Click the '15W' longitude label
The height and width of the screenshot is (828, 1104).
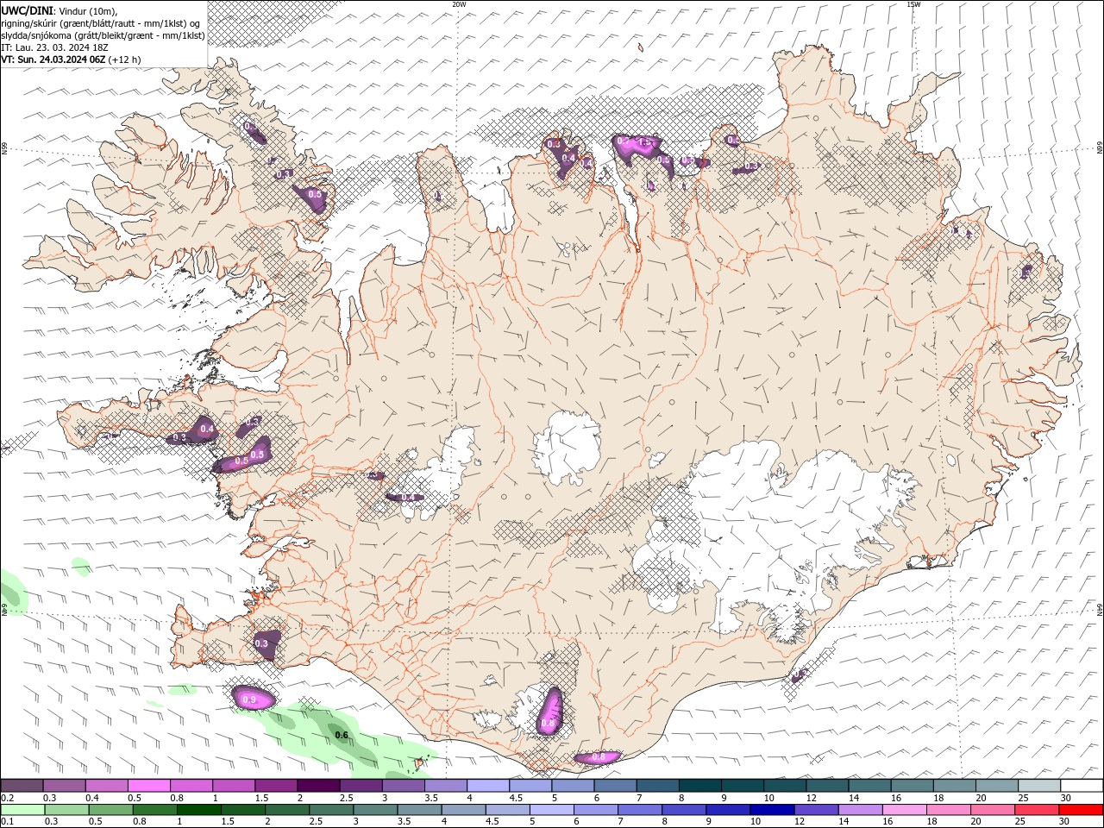[x=913, y=4]
